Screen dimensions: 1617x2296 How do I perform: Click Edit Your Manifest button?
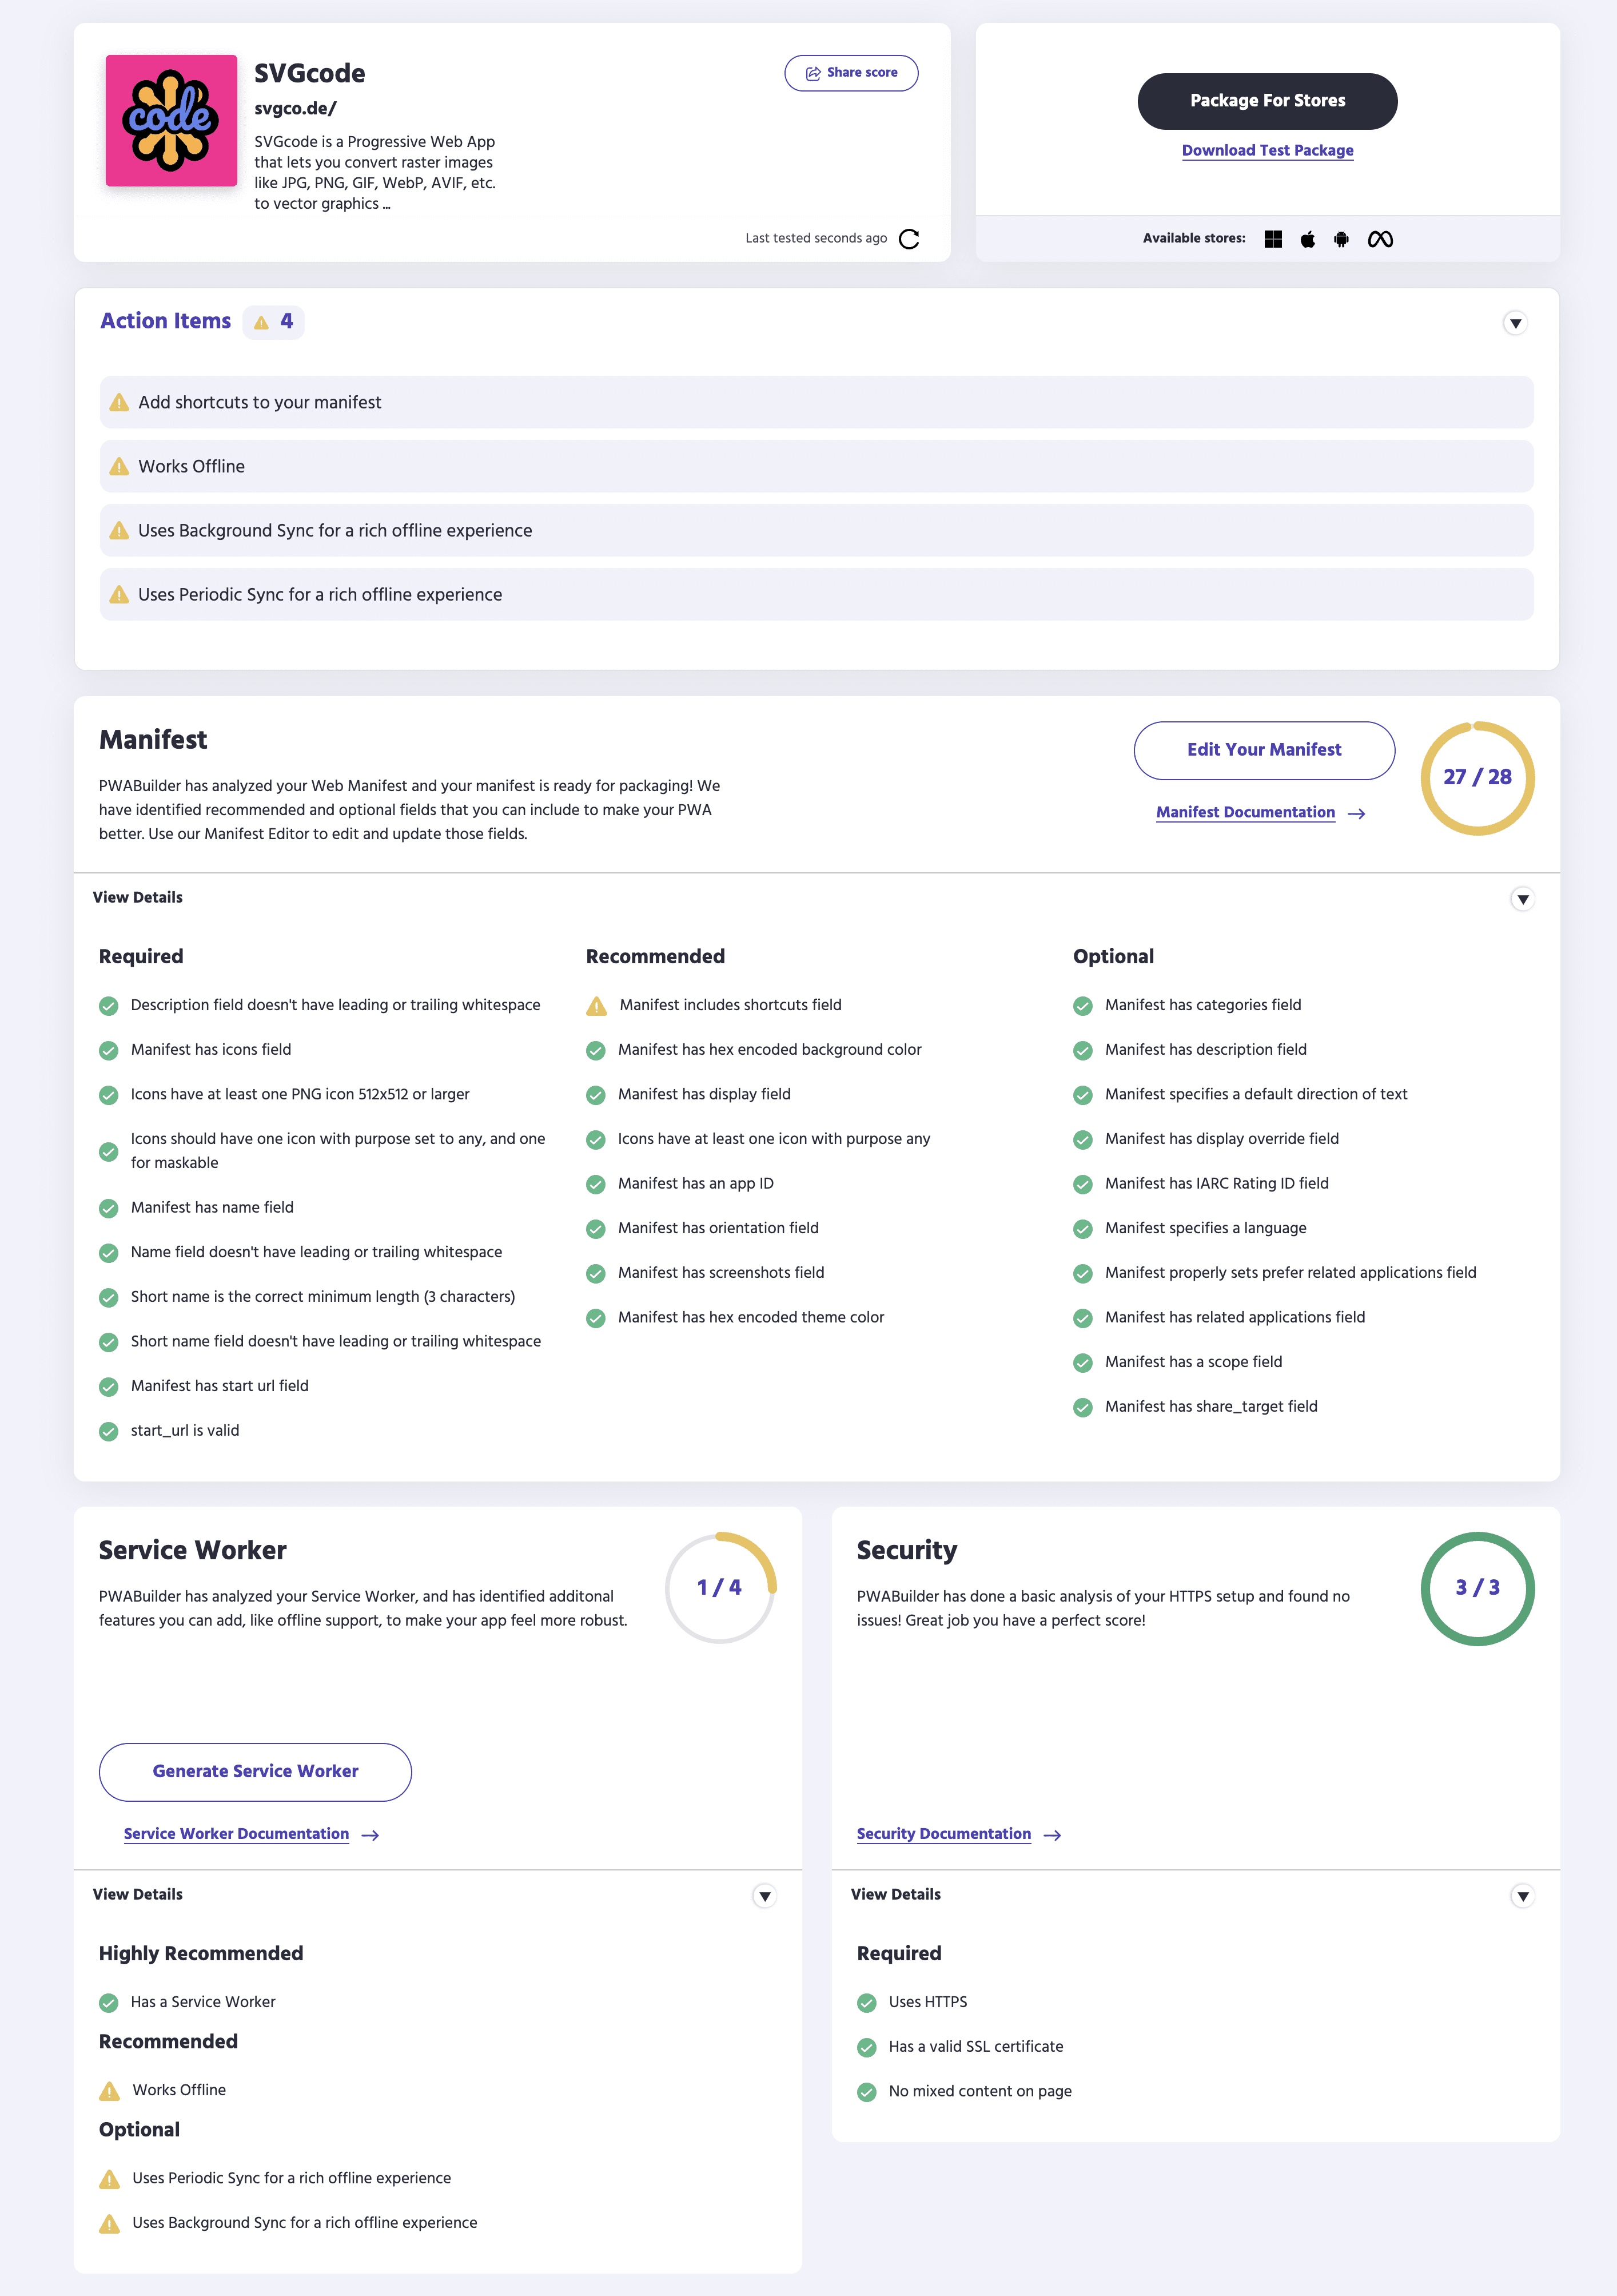[1264, 749]
